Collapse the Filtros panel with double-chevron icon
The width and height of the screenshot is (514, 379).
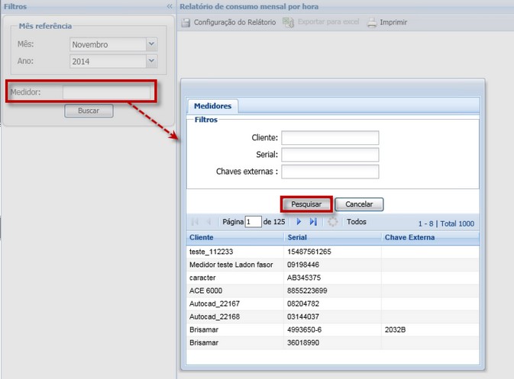(x=170, y=6)
